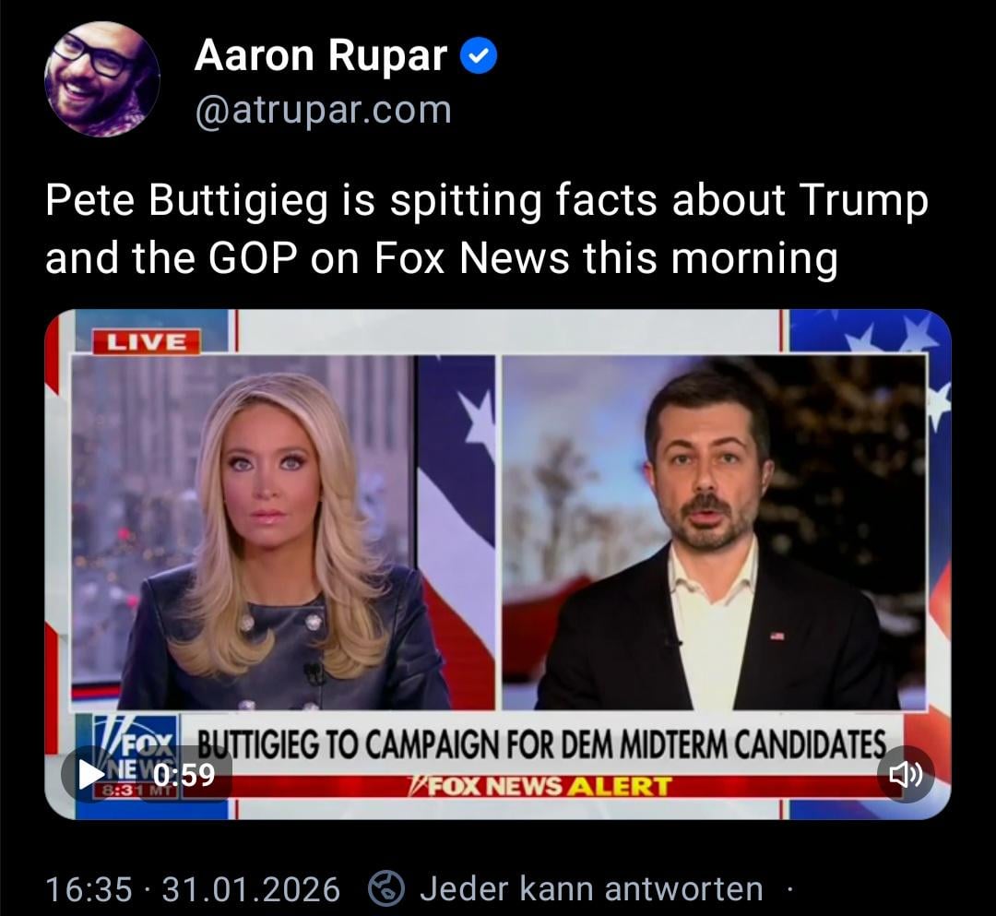Open the Aaron Rupar display name
This screenshot has width=996, height=916.
321,56
